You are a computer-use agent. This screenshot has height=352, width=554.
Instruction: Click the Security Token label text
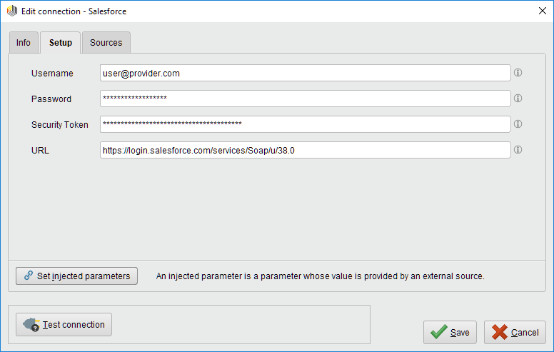(60, 125)
